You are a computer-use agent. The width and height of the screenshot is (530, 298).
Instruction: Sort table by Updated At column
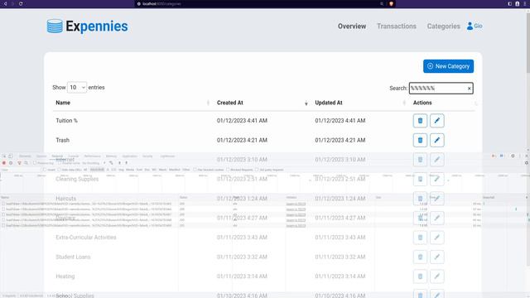360,103
